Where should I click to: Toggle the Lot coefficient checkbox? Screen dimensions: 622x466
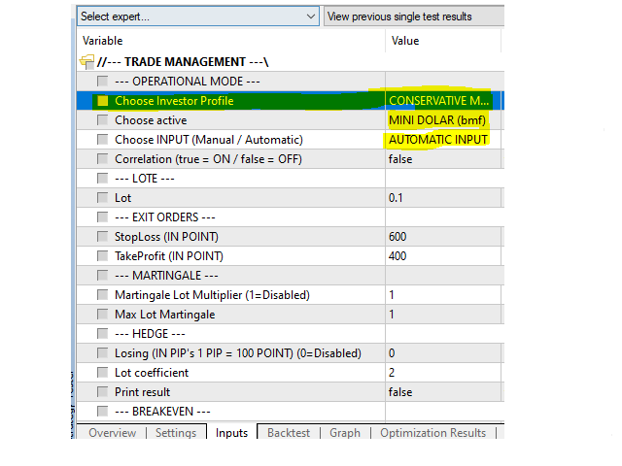coord(103,373)
